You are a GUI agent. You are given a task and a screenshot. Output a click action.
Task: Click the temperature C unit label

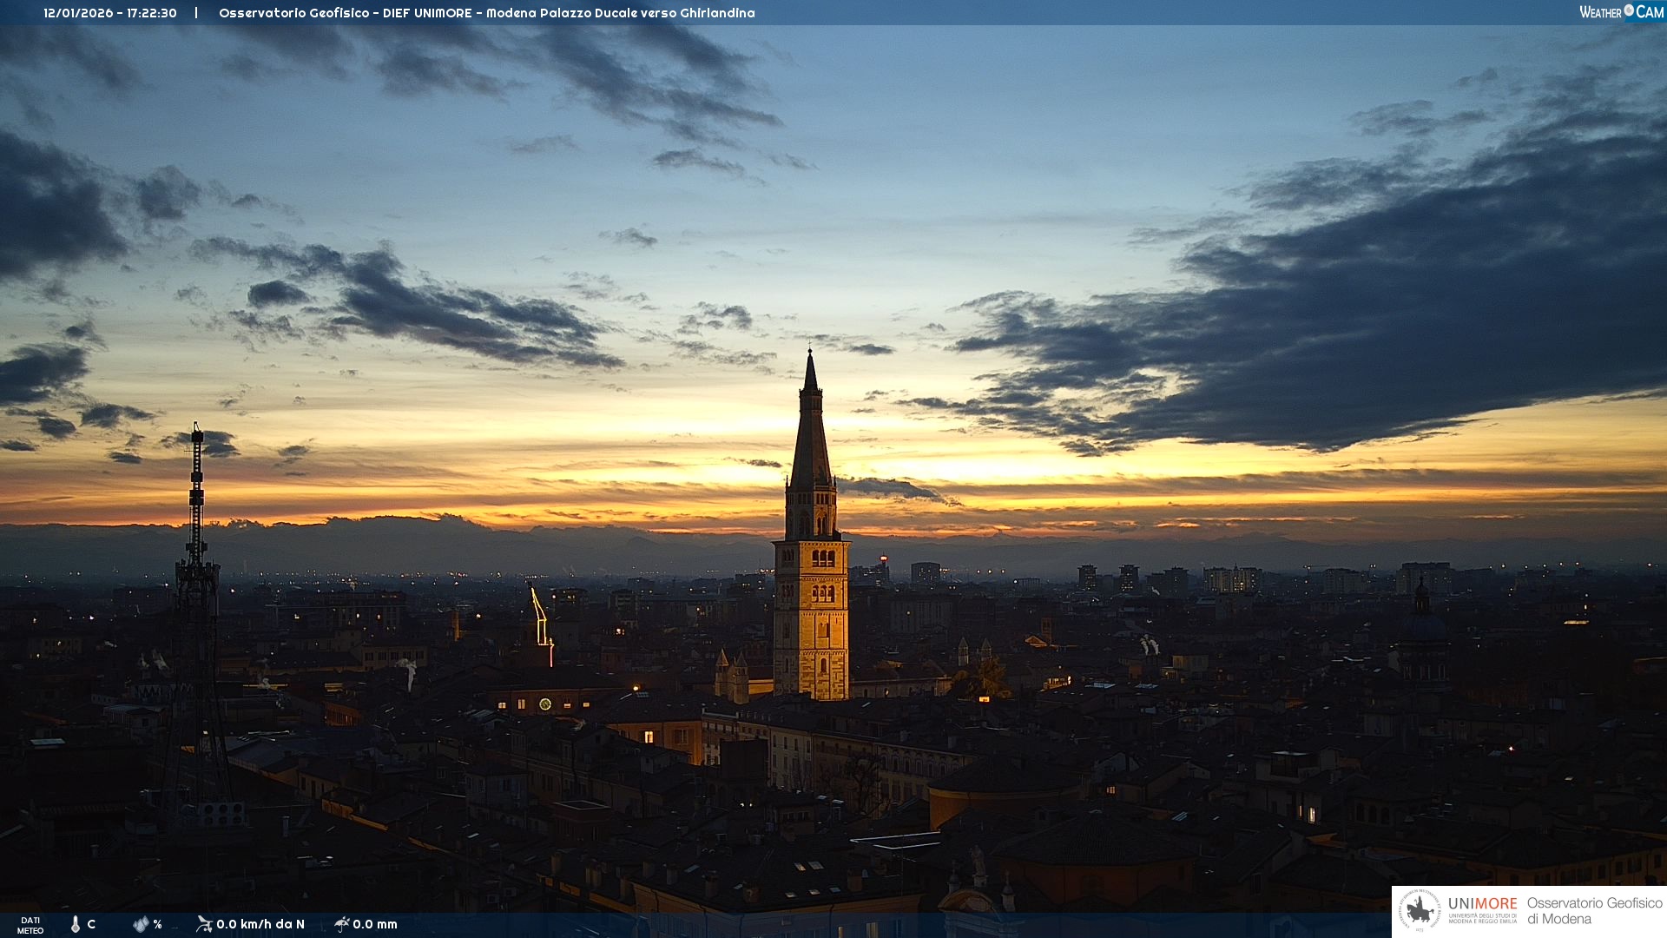[x=91, y=924]
